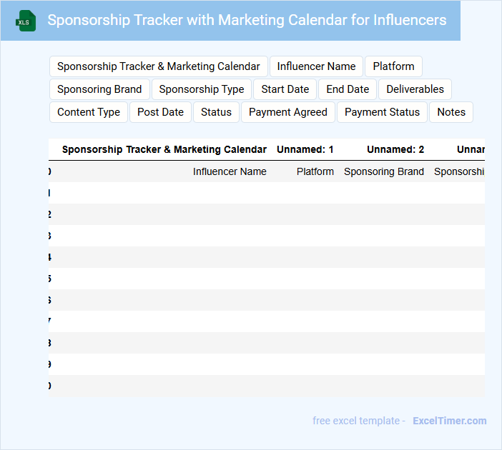The image size is (502, 450).
Task: Choose the Sponsorship Type tag
Action: [202, 89]
